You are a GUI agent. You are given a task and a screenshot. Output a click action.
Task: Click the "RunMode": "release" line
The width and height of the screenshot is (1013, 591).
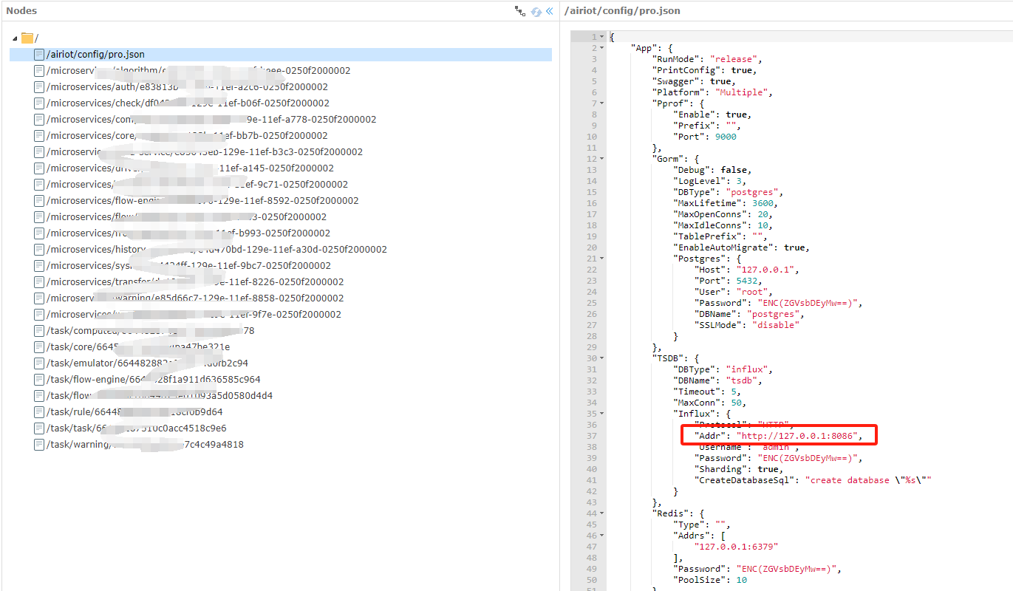click(706, 59)
